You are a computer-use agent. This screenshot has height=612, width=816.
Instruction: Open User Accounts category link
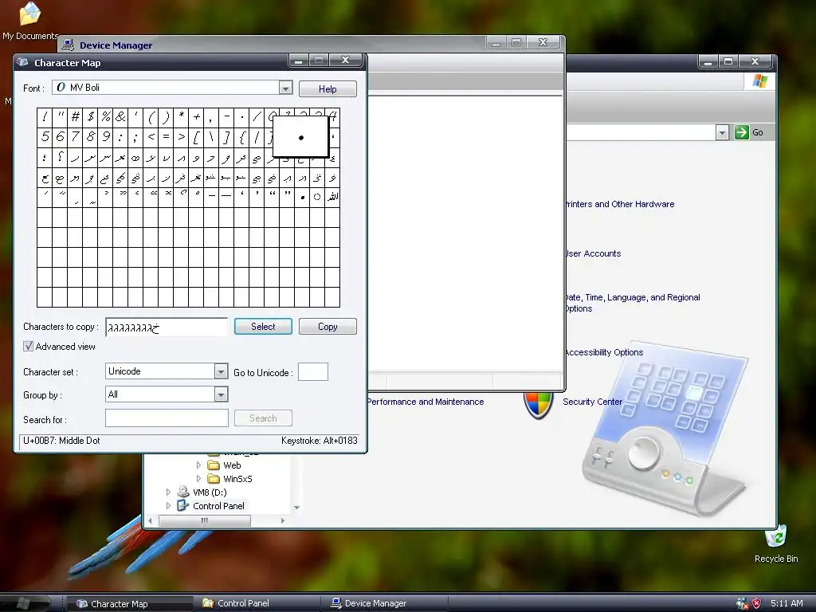pos(593,253)
